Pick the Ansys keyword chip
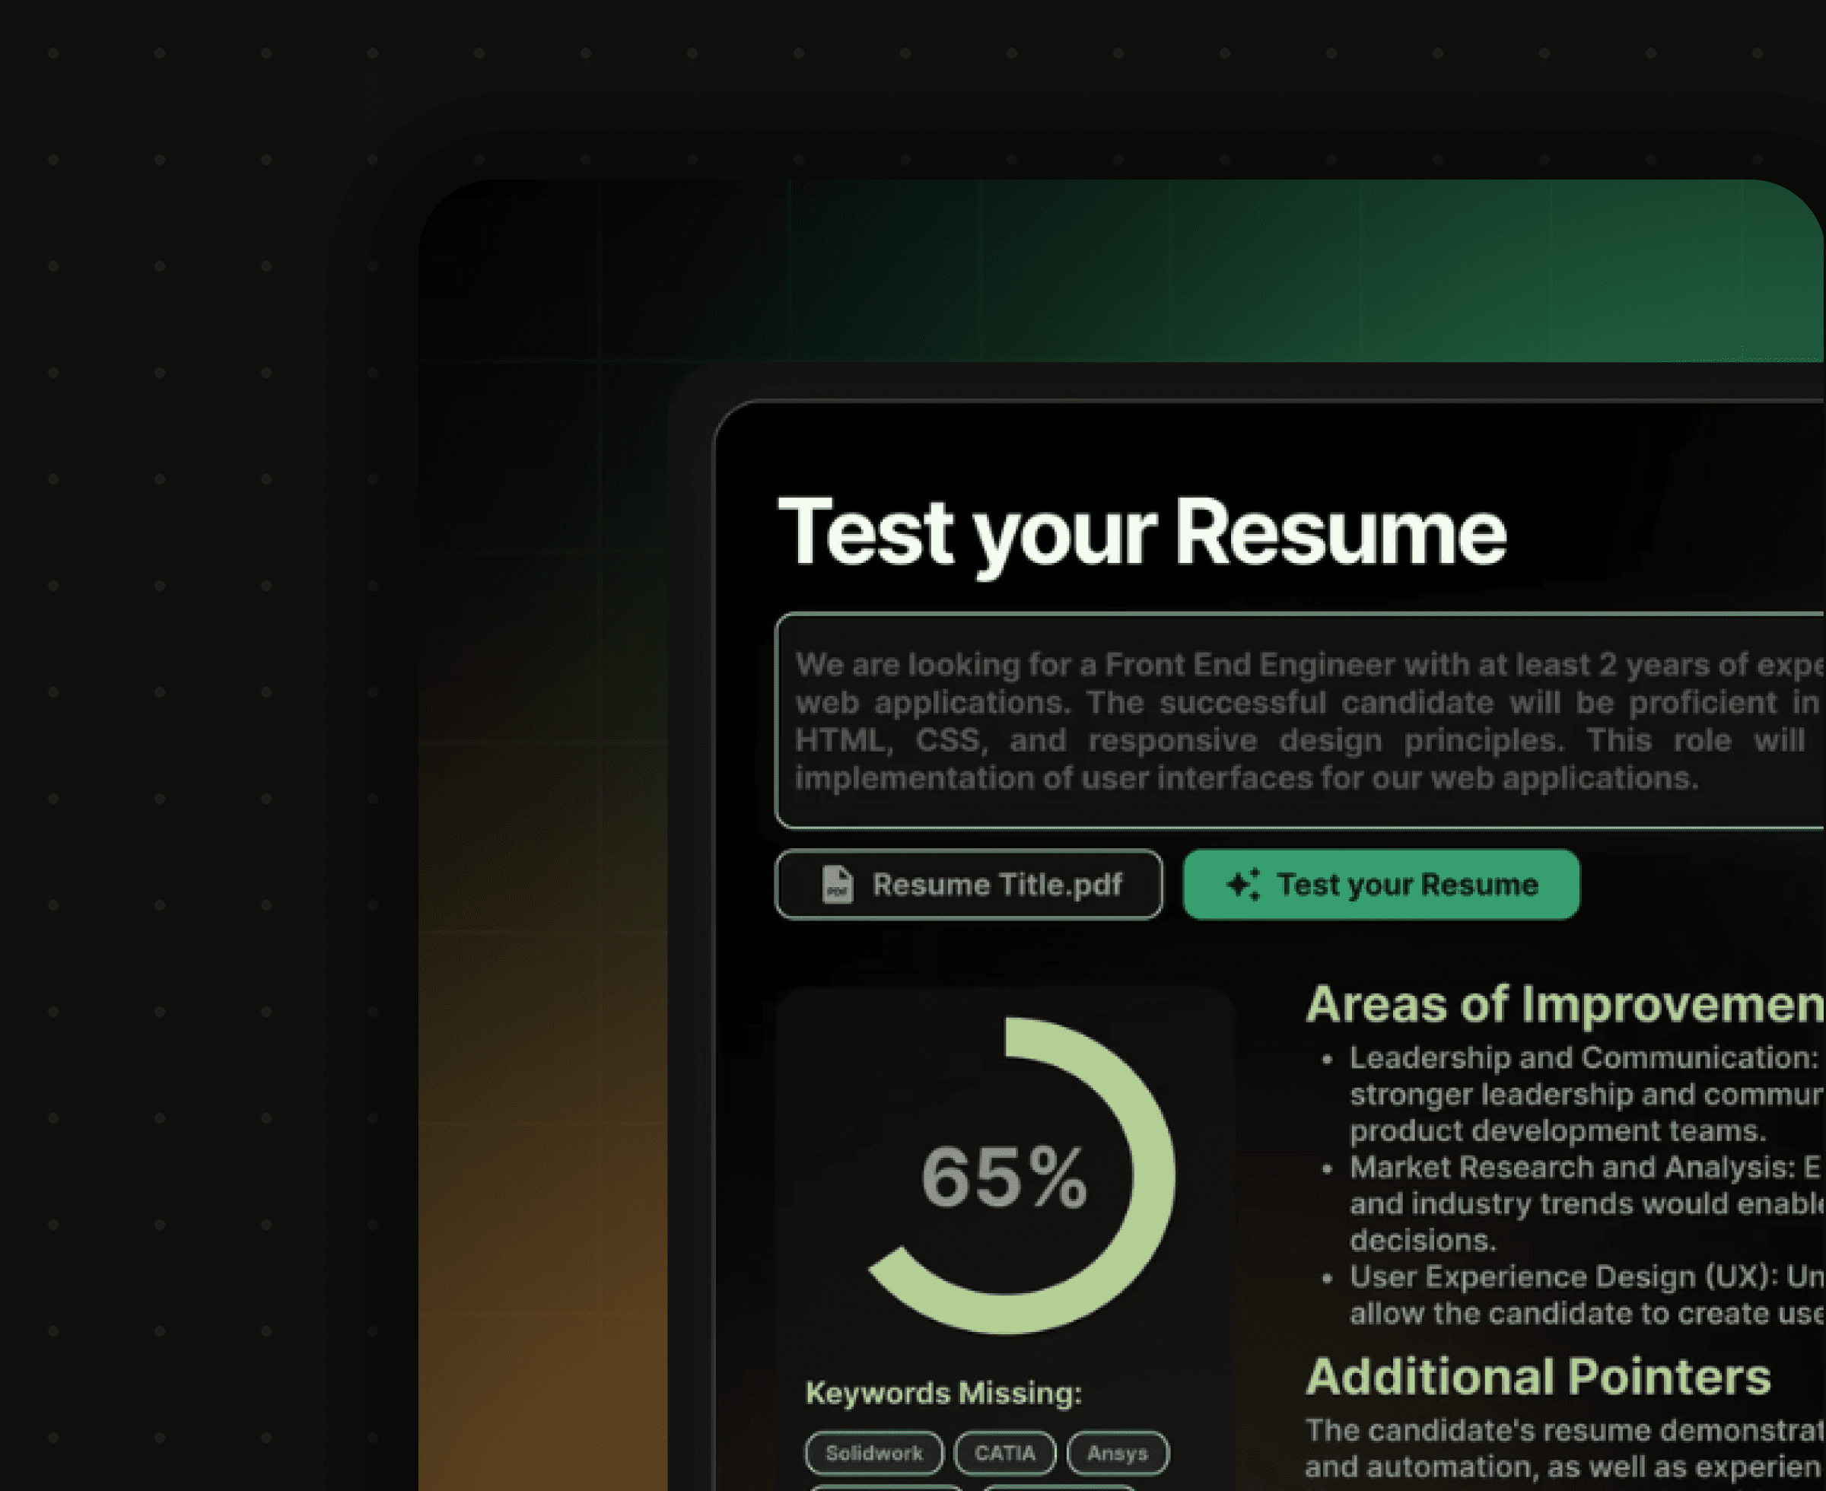 pos(1117,1452)
